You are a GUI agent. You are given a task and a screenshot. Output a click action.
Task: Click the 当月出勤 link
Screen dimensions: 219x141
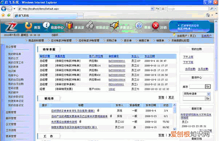pyautogui.click(x=203, y=69)
